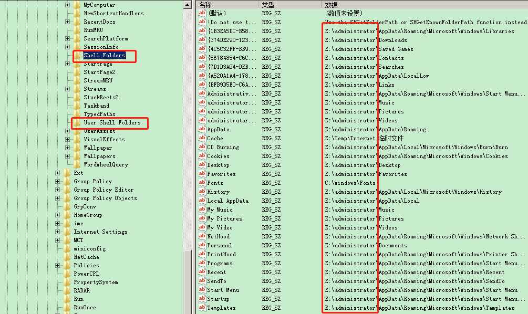Select the Group Policy Editor key
The height and width of the screenshot is (314, 528).
click(x=103, y=190)
